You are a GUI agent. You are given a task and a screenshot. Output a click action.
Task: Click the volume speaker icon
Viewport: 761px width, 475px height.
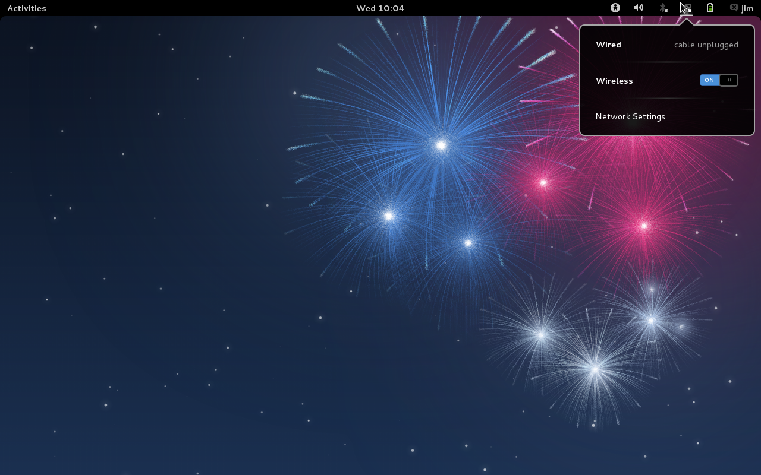click(639, 8)
